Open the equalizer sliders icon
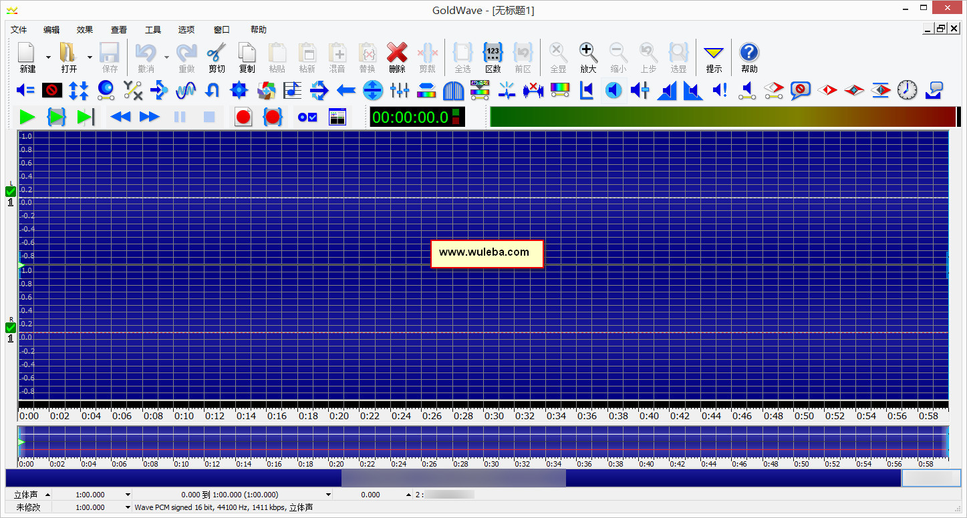 point(399,90)
